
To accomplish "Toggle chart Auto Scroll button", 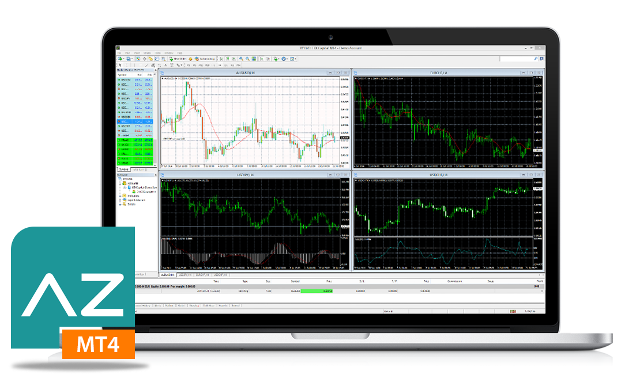I will [262, 59].
